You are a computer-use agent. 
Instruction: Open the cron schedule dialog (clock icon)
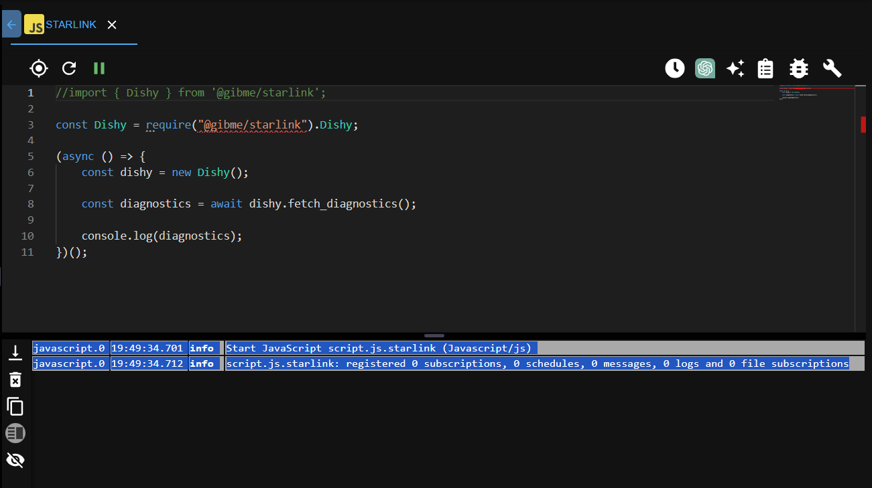(675, 68)
